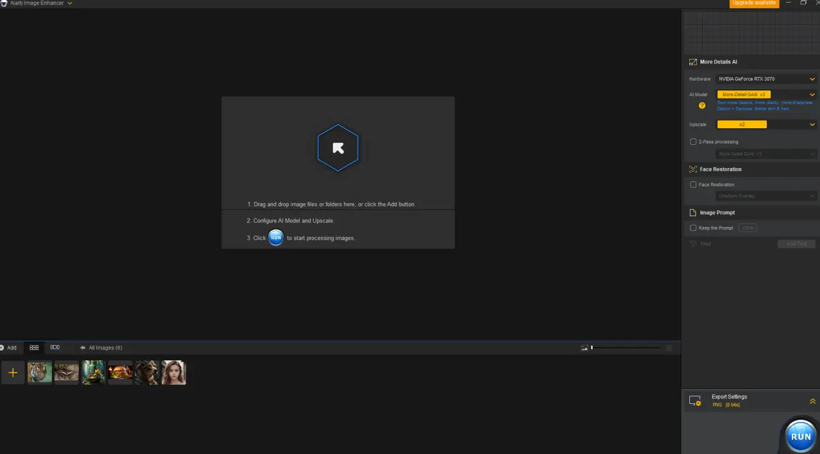Screen dimensions: 820x454
Task: Click the Face Restoration heading text
Action: point(721,169)
